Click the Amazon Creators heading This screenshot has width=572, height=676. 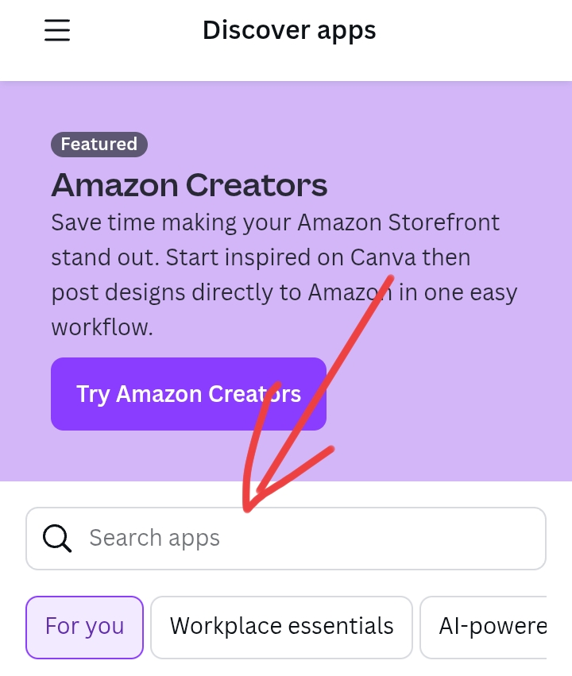coord(189,185)
